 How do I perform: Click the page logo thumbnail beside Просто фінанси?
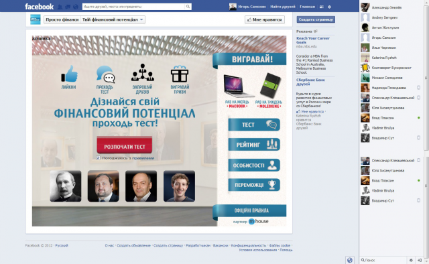click(36, 19)
